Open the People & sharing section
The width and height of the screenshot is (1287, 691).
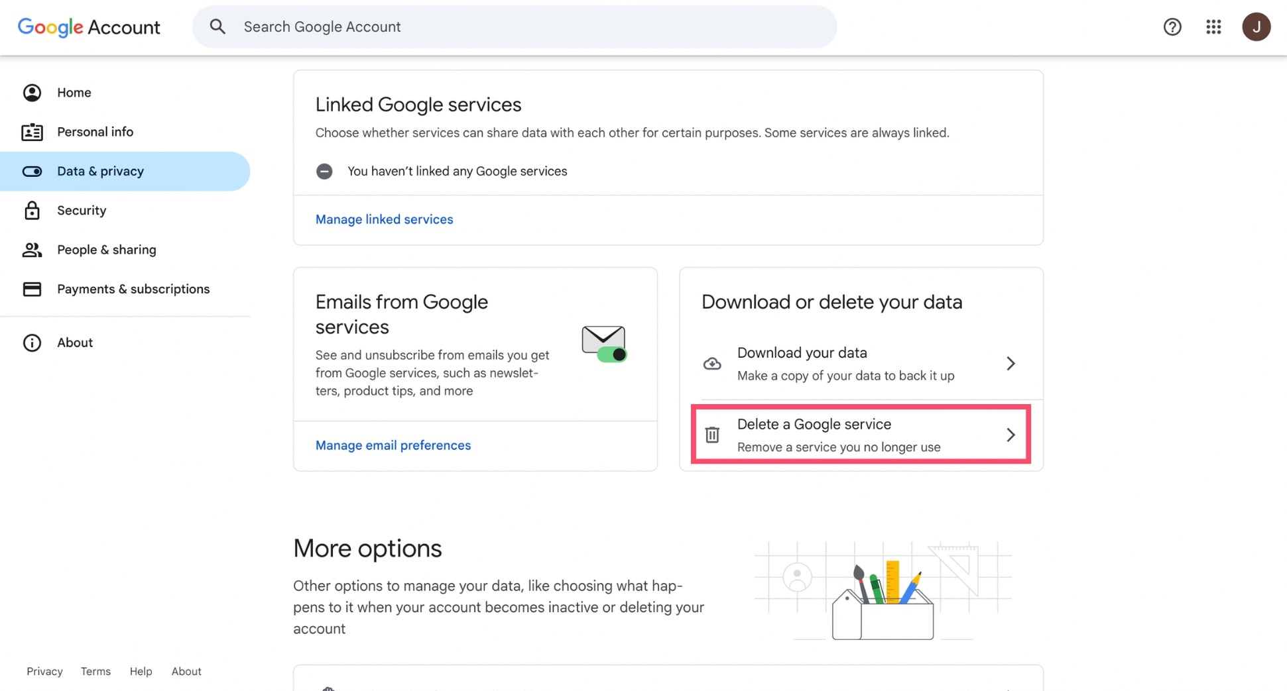tap(106, 250)
